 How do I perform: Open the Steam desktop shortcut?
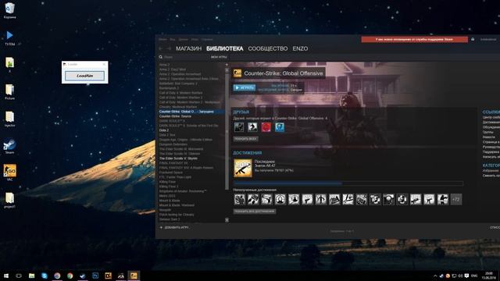(9, 146)
